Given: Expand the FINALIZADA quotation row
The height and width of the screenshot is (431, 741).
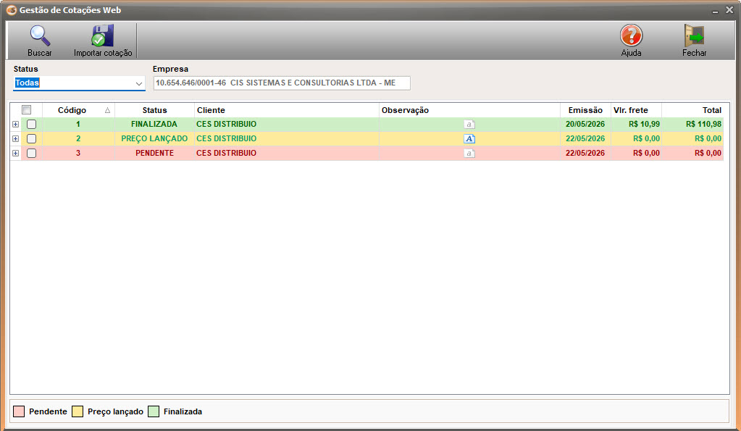Looking at the screenshot, I should click(16, 125).
